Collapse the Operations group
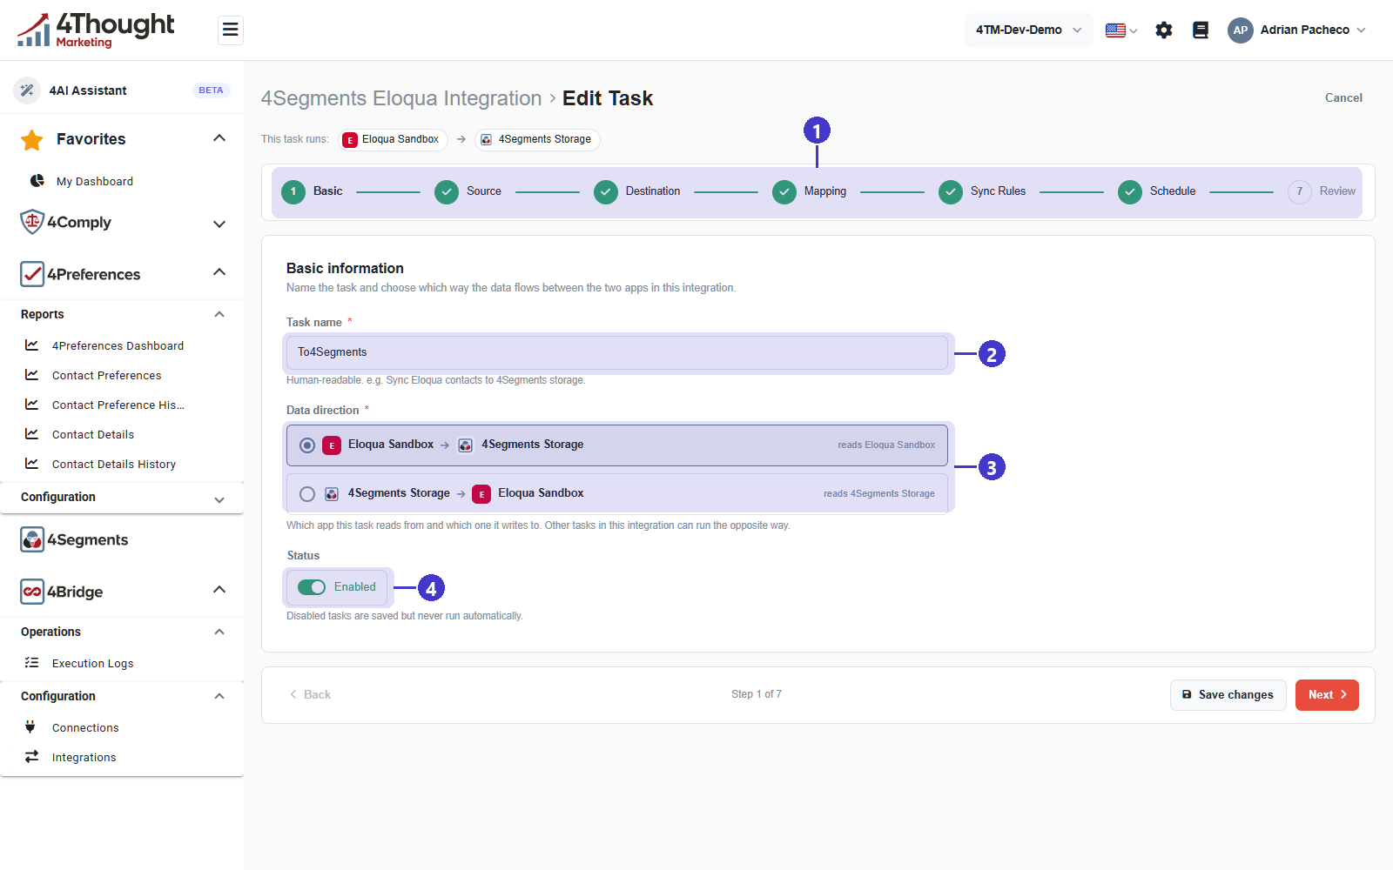Viewport: 1393px width, 870px height. point(219,632)
